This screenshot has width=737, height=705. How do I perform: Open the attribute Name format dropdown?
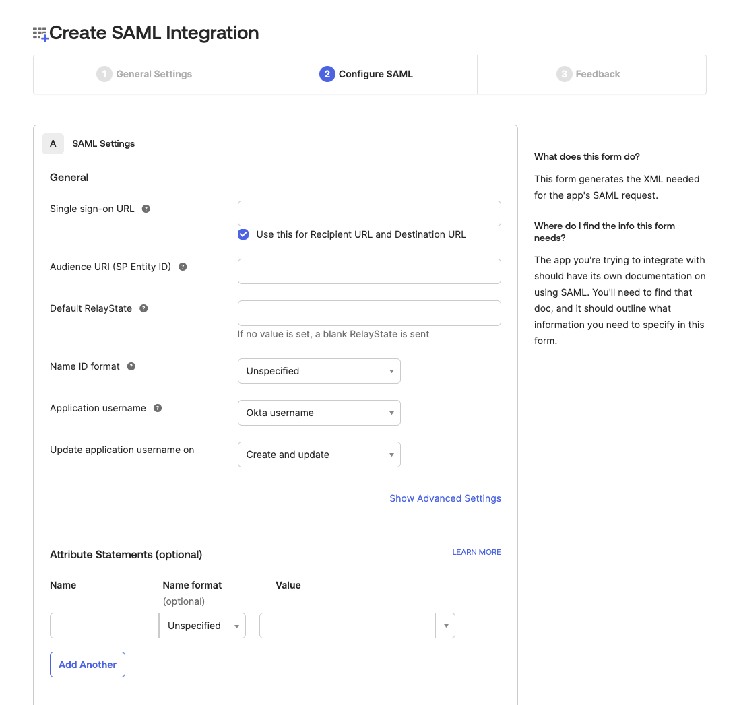click(202, 626)
